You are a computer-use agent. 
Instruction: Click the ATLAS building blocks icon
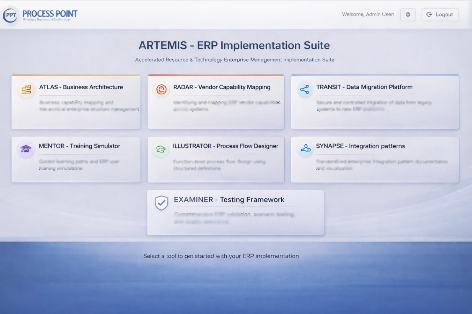26,89
